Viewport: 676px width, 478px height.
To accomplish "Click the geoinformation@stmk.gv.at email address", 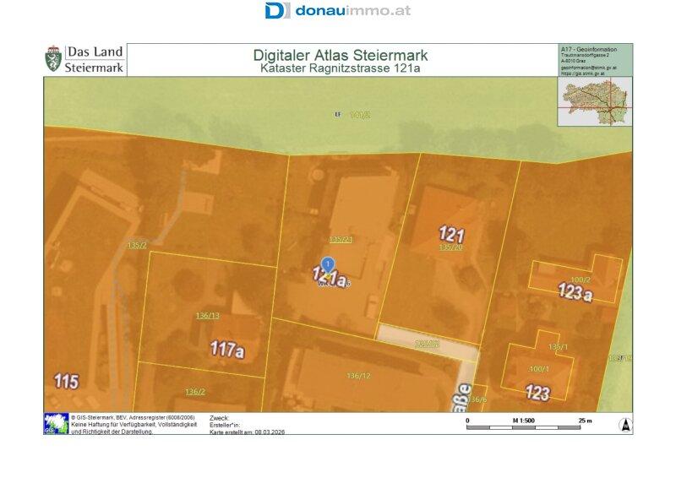I will pos(589,67).
